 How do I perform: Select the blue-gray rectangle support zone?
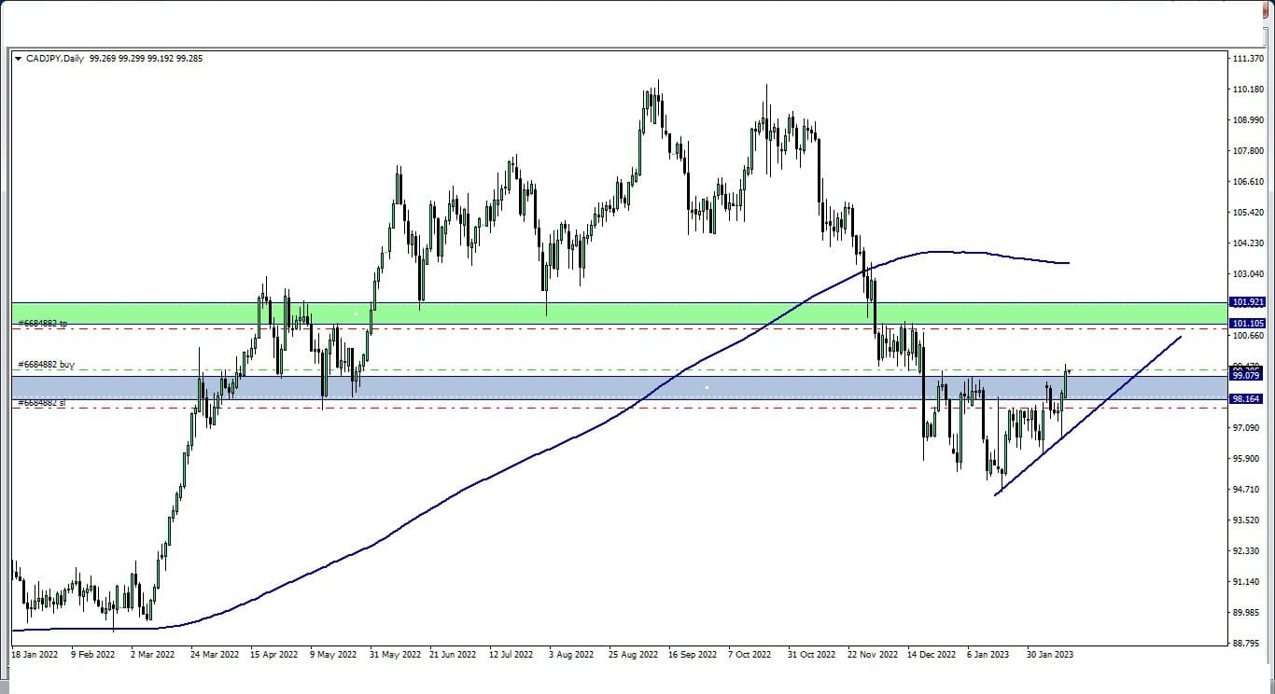click(x=618, y=387)
